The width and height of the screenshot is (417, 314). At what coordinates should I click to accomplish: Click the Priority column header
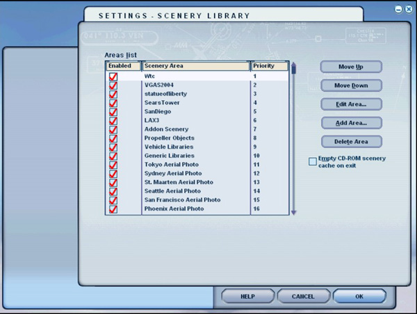click(270, 66)
